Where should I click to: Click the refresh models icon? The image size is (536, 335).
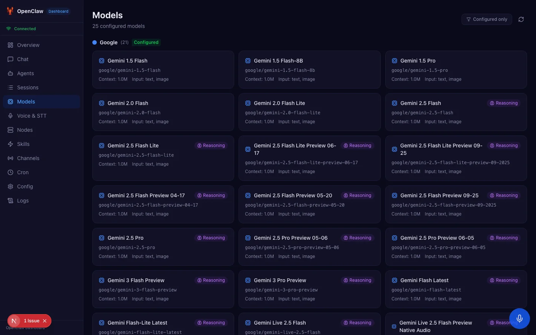click(x=521, y=19)
